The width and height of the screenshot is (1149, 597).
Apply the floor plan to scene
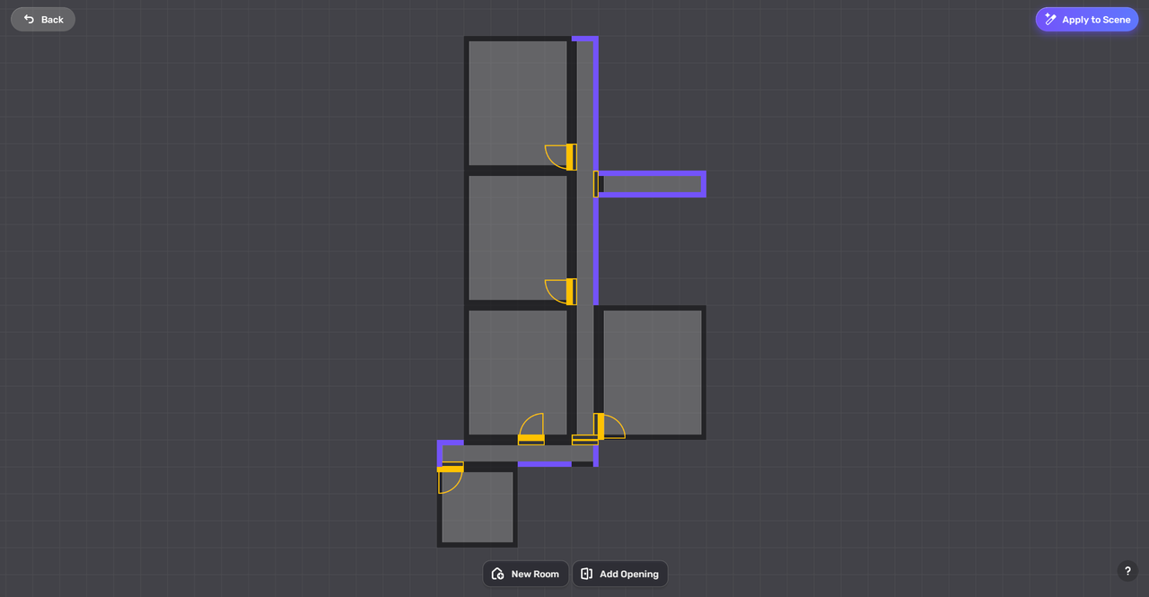1086,20
